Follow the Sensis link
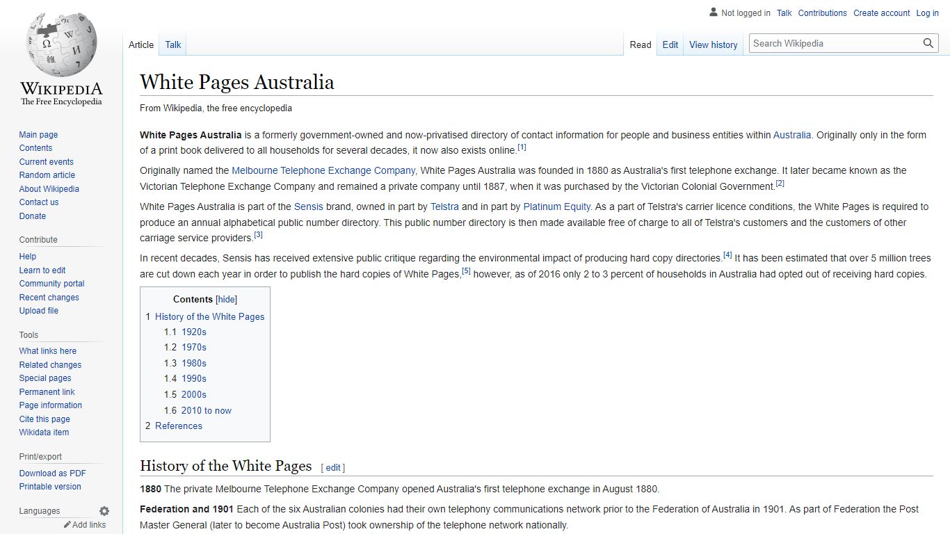The width and height of the screenshot is (950, 534). tap(309, 207)
